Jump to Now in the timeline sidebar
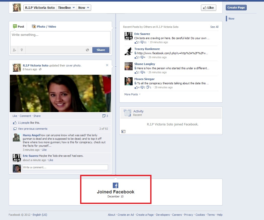This screenshot has height=220, width=264. (x=231, y=19)
